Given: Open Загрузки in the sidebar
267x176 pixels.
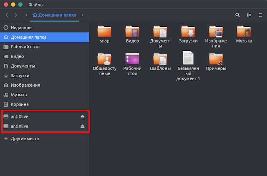Looking at the screenshot, I should pos(45,75).
